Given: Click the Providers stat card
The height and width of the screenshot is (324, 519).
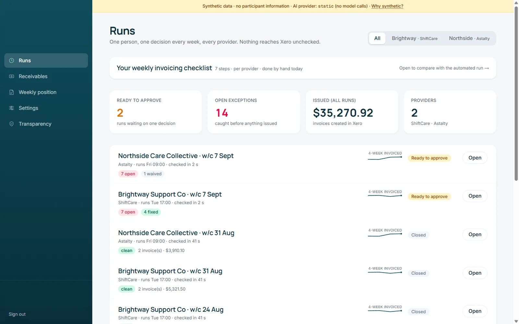Looking at the screenshot, I should click(x=450, y=112).
